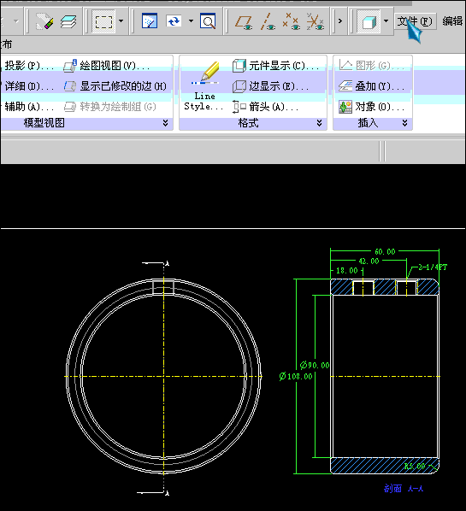Select the Ø90.00 diameter dimension

(x=315, y=365)
